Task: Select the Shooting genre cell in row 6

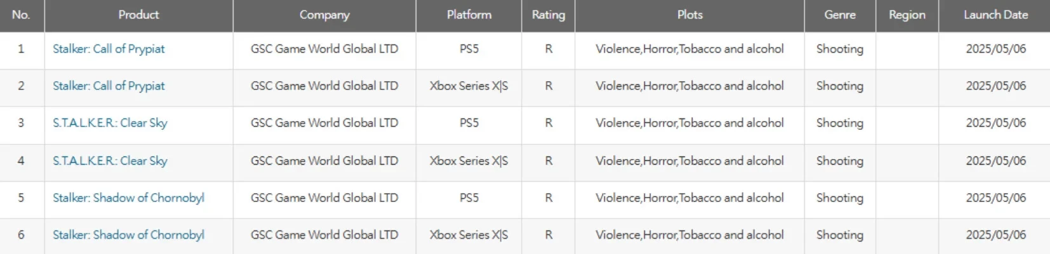Action: 839,235
